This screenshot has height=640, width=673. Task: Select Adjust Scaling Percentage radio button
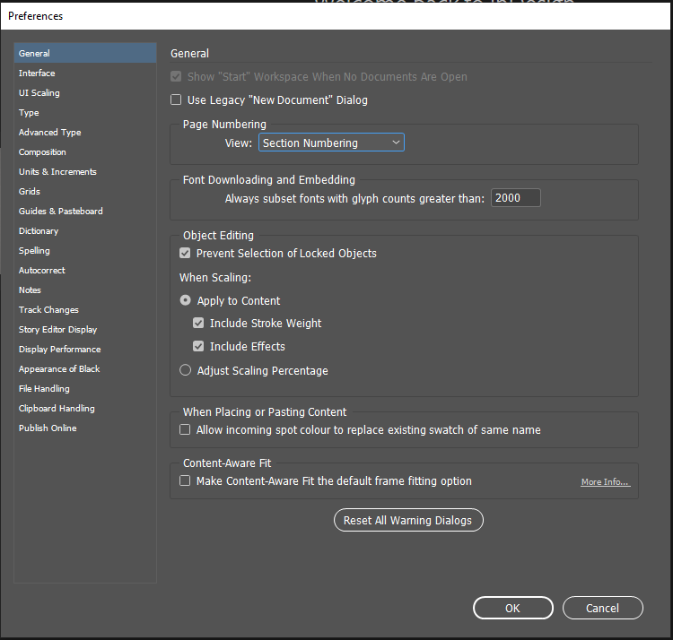pyautogui.click(x=186, y=370)
